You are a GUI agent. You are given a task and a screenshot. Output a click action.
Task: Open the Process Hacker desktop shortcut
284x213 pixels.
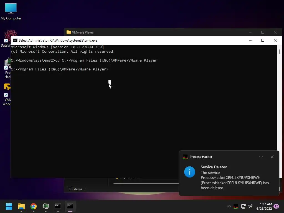click(x=7, y=68)
